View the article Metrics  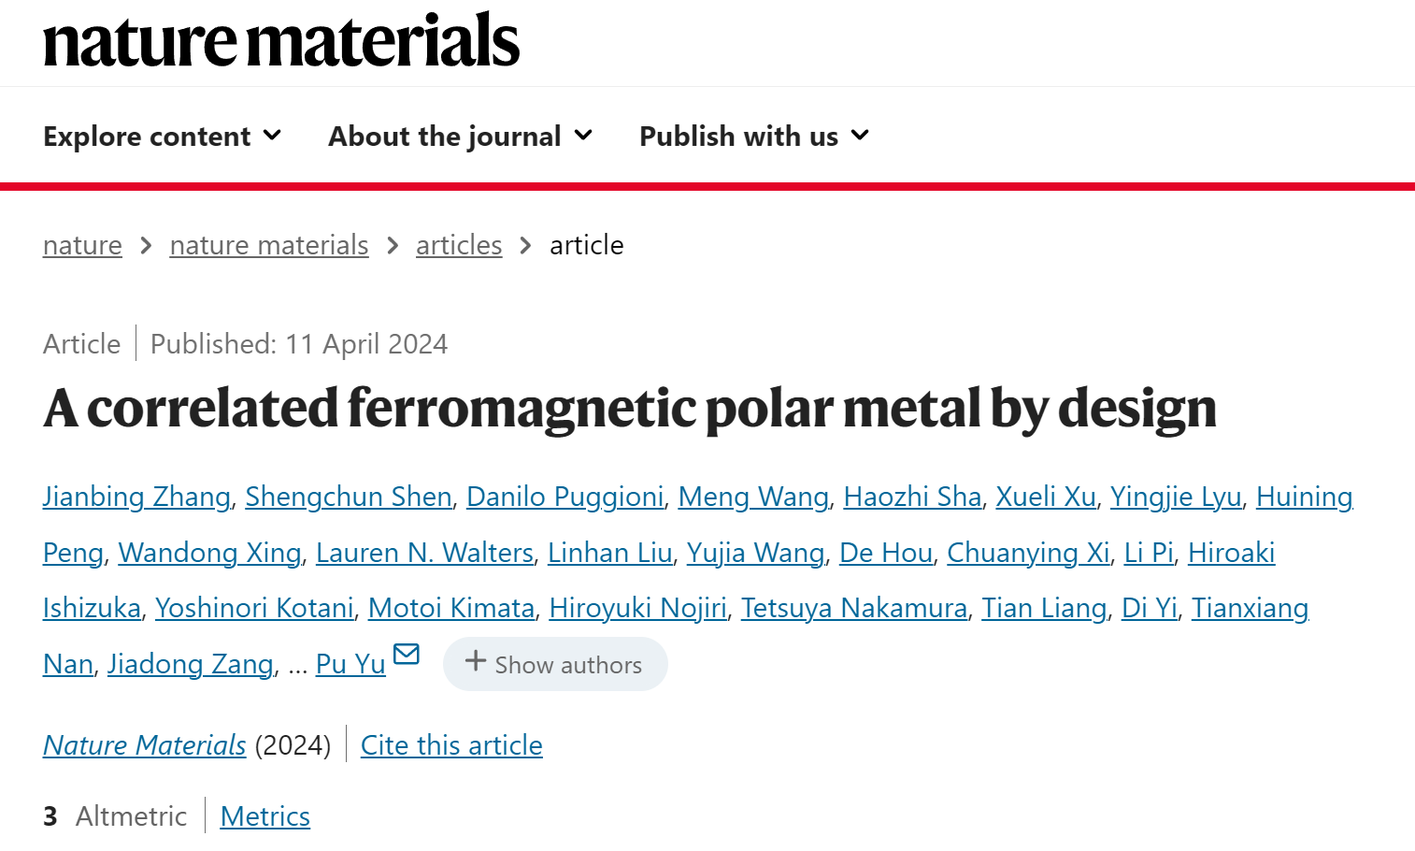pos(265,816)
